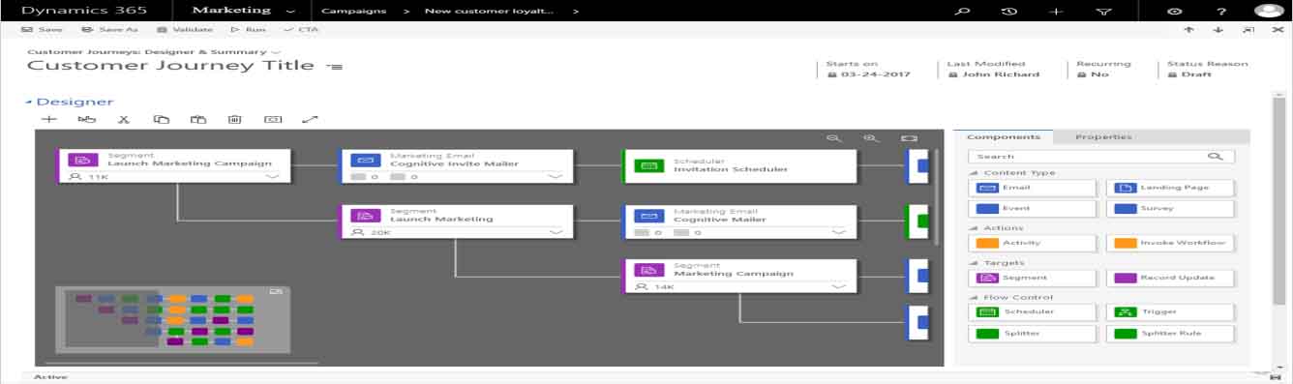This screenshot has height=384, width=1293.
Task: Open Customer Journeys form selector dropdown
Action: point(276,52)
